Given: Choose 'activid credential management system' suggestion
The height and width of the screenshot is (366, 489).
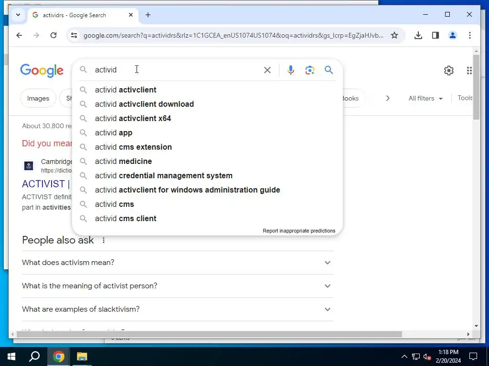Looking at the screenshot, I should tap(207, 176).
